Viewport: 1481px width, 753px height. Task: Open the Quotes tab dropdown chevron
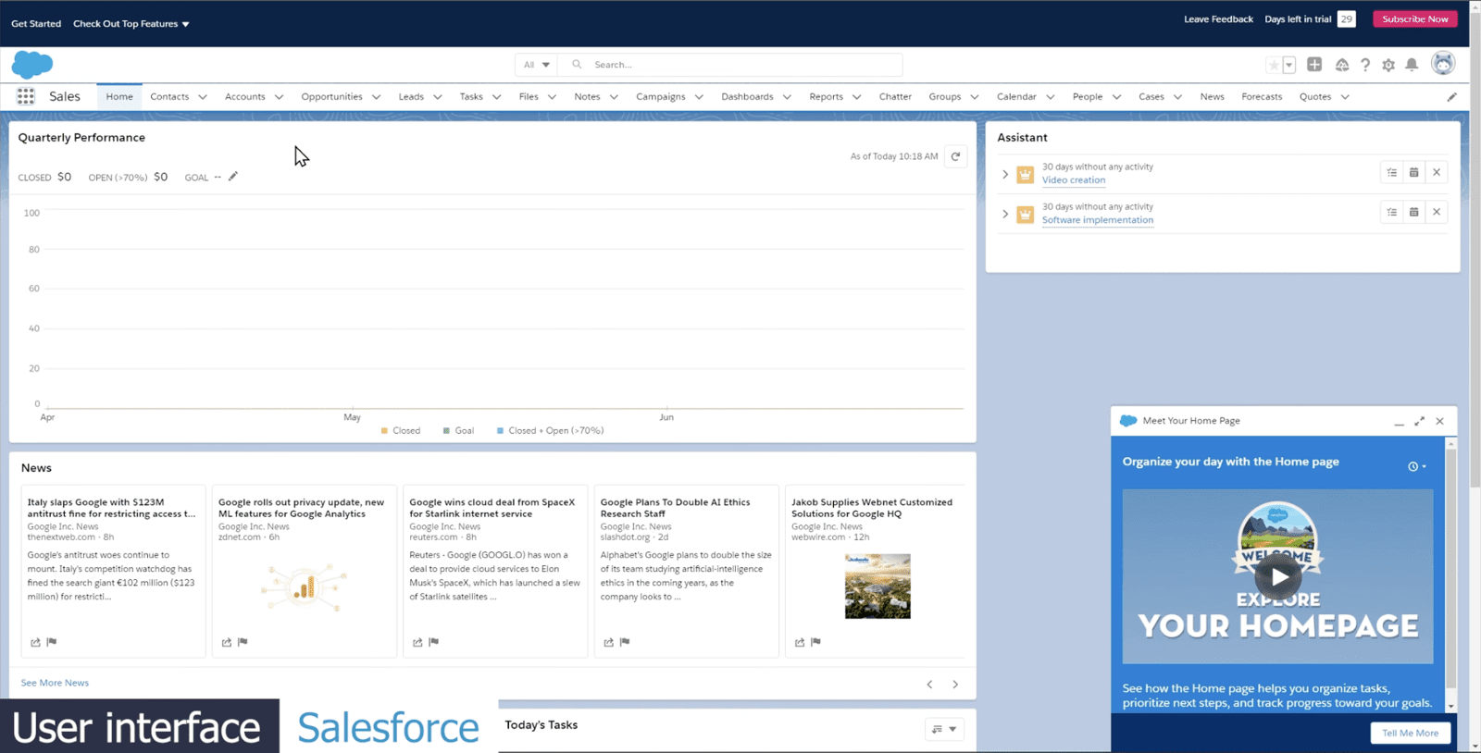click(1345, 97)
